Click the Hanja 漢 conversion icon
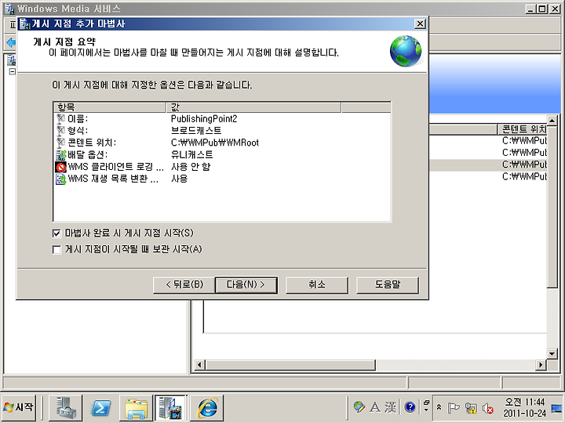 (x=392, y=407)
